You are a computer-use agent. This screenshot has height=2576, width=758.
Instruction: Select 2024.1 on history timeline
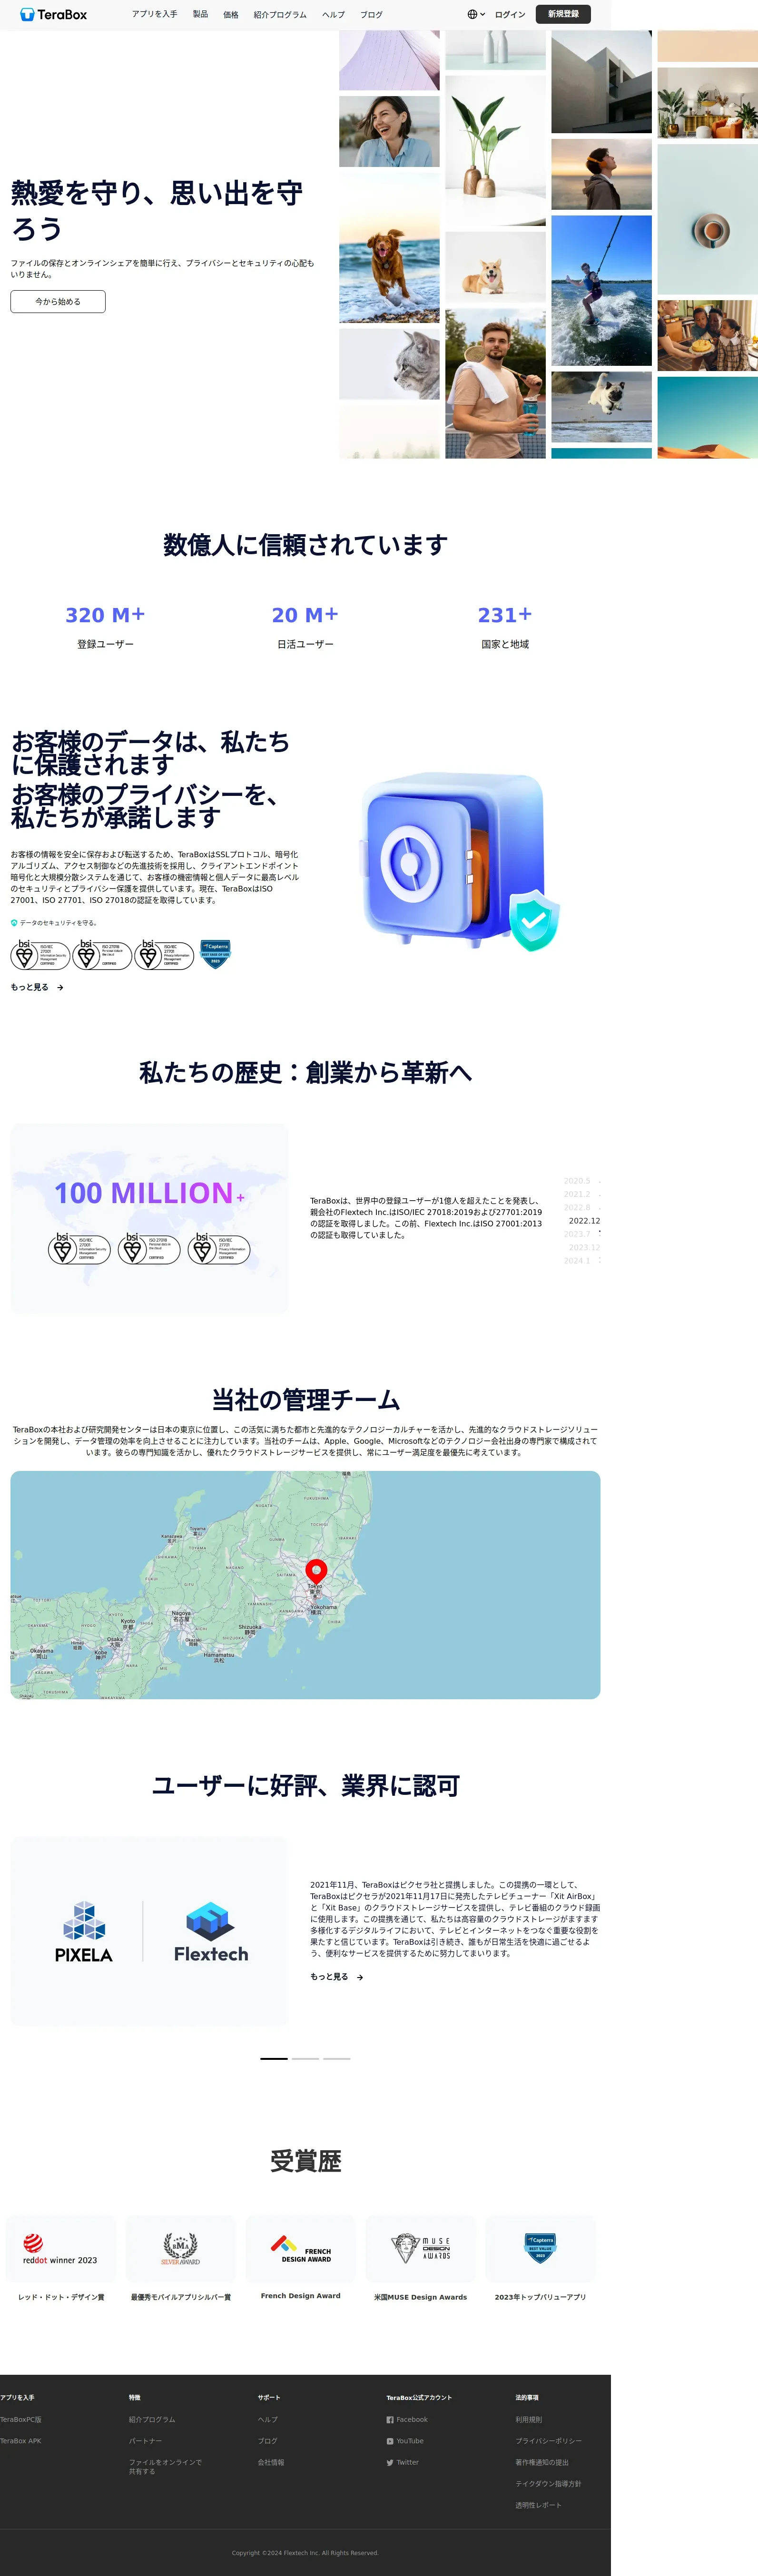tap(577, 1260)
